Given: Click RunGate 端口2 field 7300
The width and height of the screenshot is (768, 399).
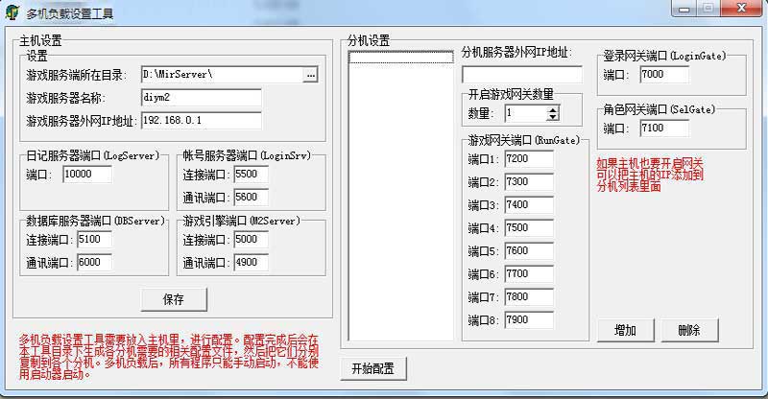Looking at the screenshot, I should 529,182.
